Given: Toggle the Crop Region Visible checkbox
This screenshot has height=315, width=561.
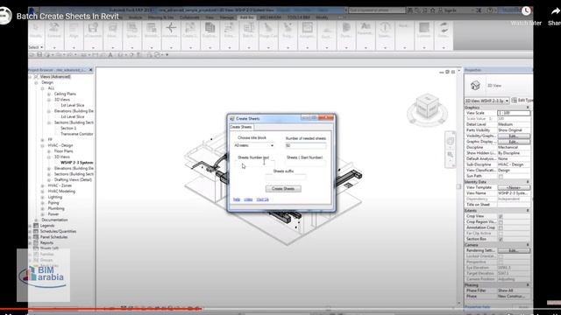Looking at the screenshot, I should point(501,222).
